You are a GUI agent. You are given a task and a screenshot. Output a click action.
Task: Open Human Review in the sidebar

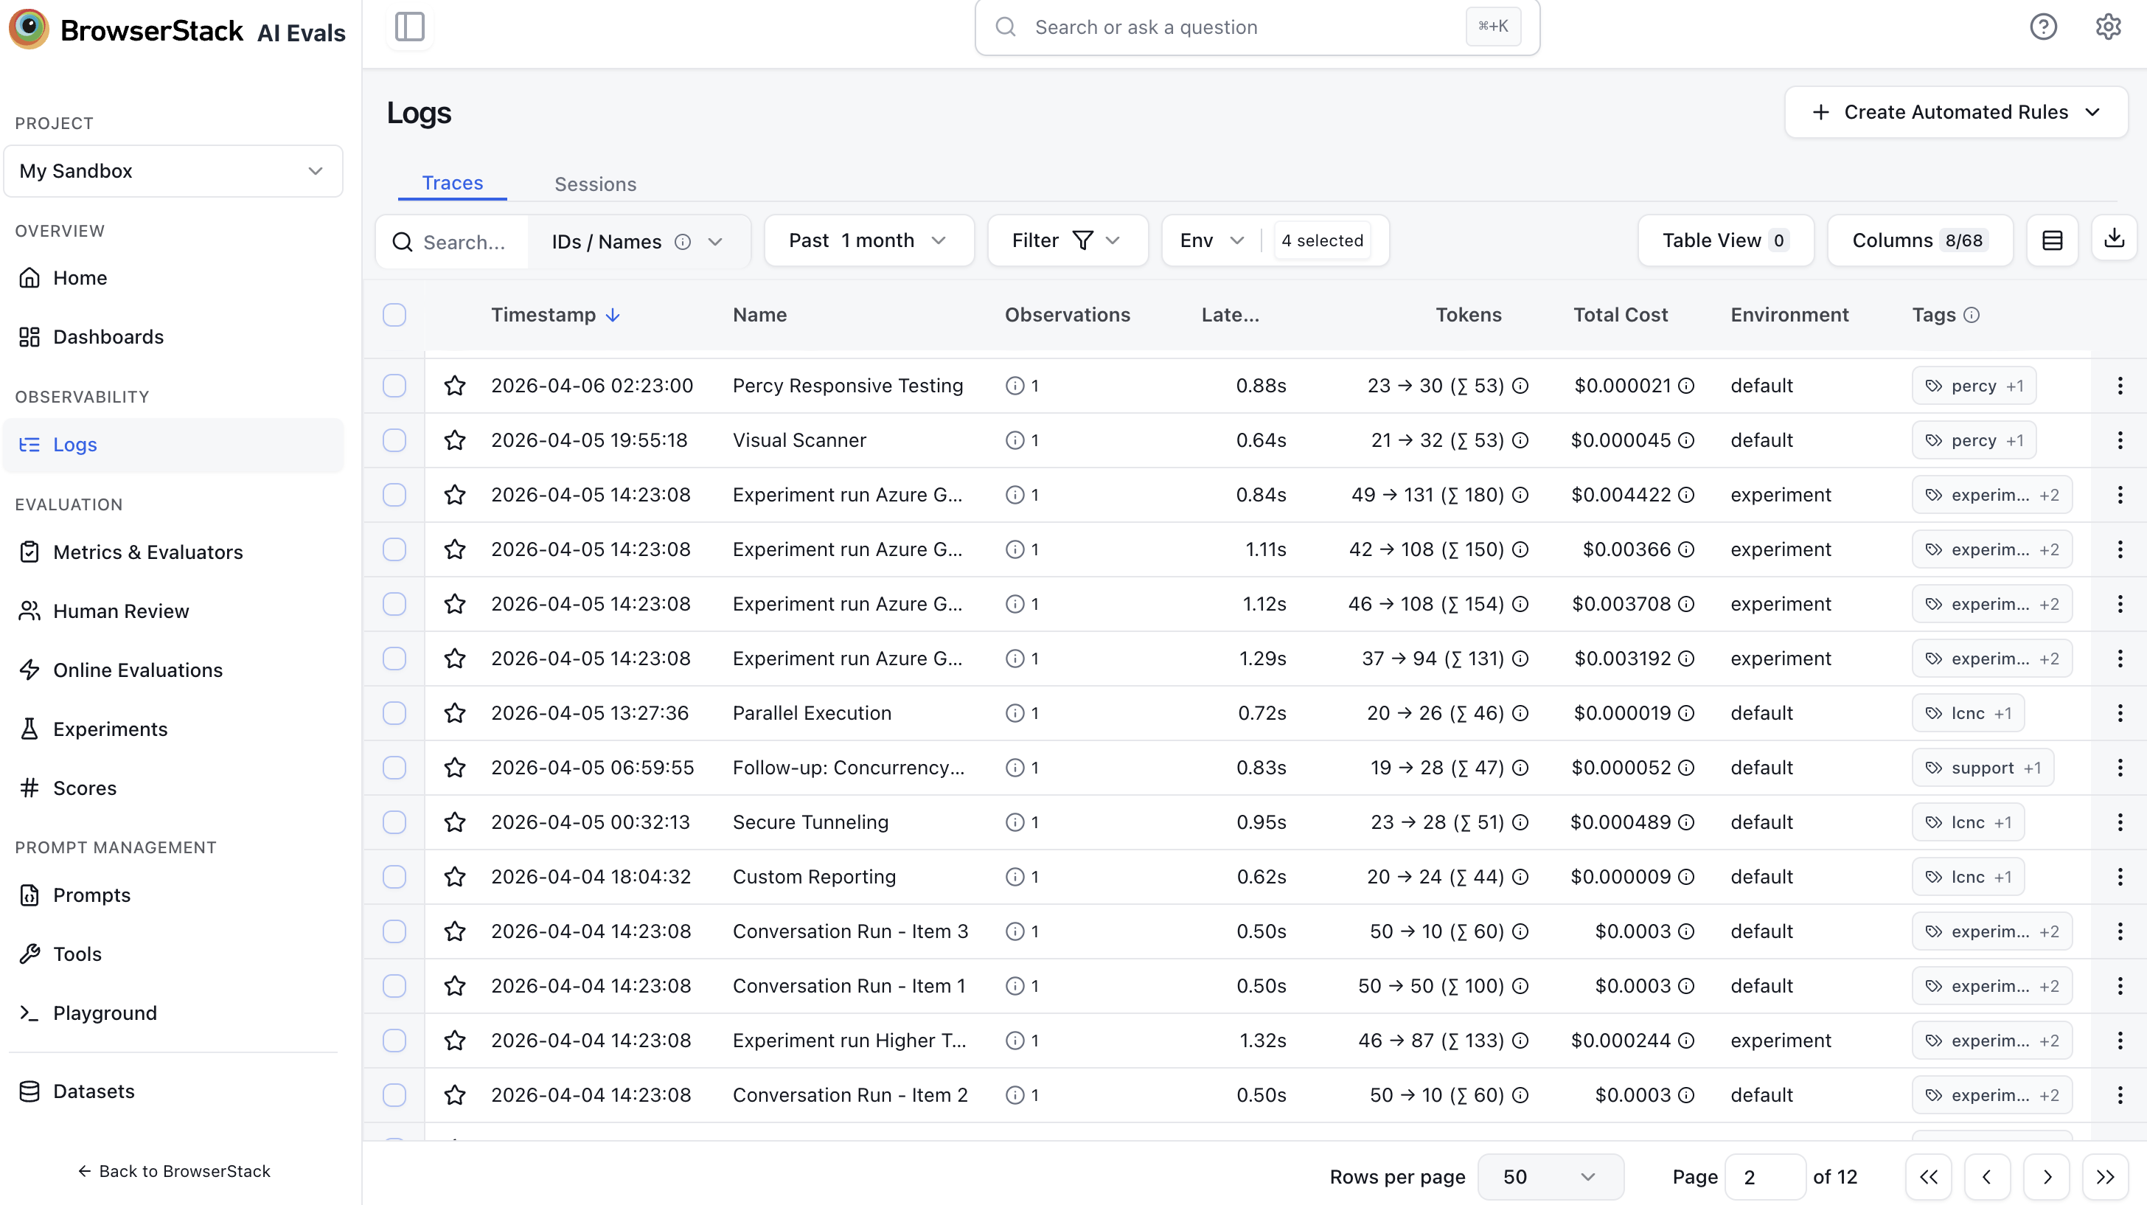[173, 611]
